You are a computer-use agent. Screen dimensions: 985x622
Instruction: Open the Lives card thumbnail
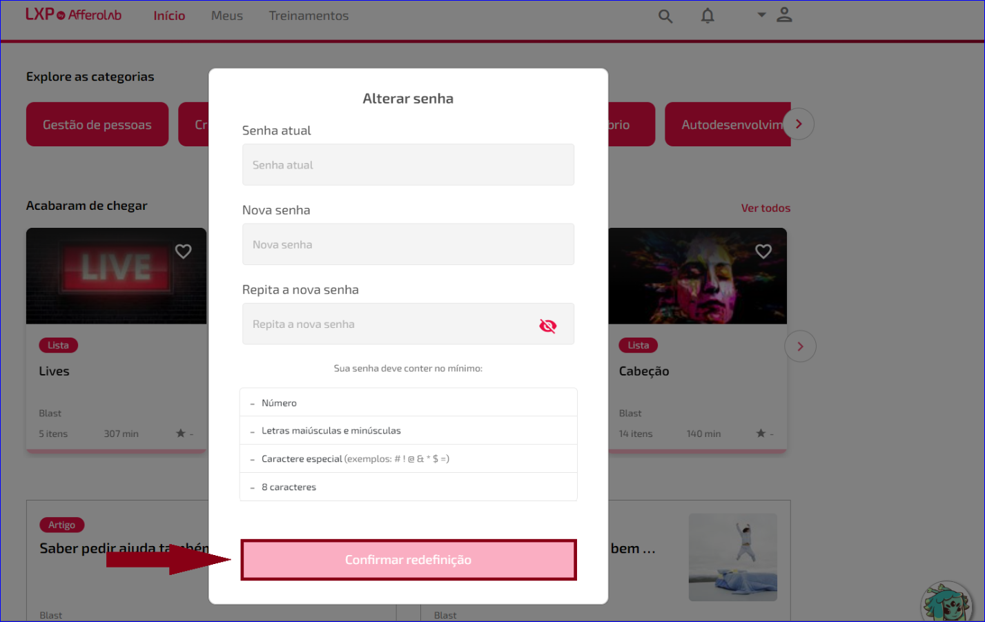click(x=116, y=276)
